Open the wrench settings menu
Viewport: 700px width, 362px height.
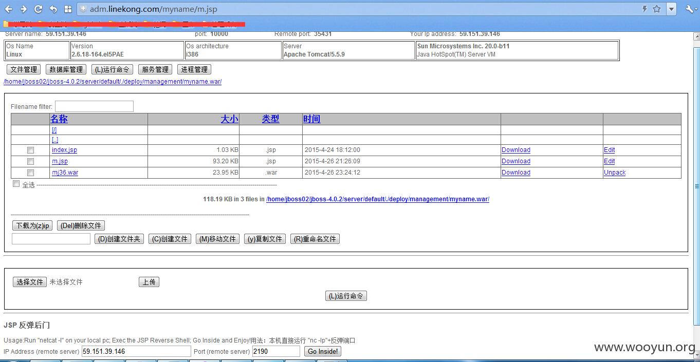[x=690, y=9]
